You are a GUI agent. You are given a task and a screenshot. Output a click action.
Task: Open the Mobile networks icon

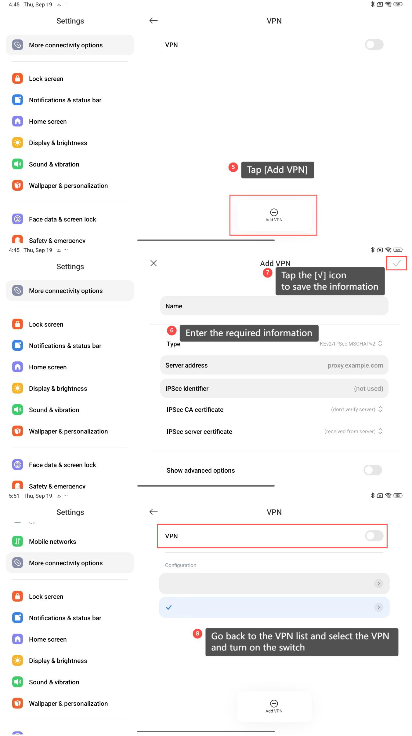[x=18, y=541]
